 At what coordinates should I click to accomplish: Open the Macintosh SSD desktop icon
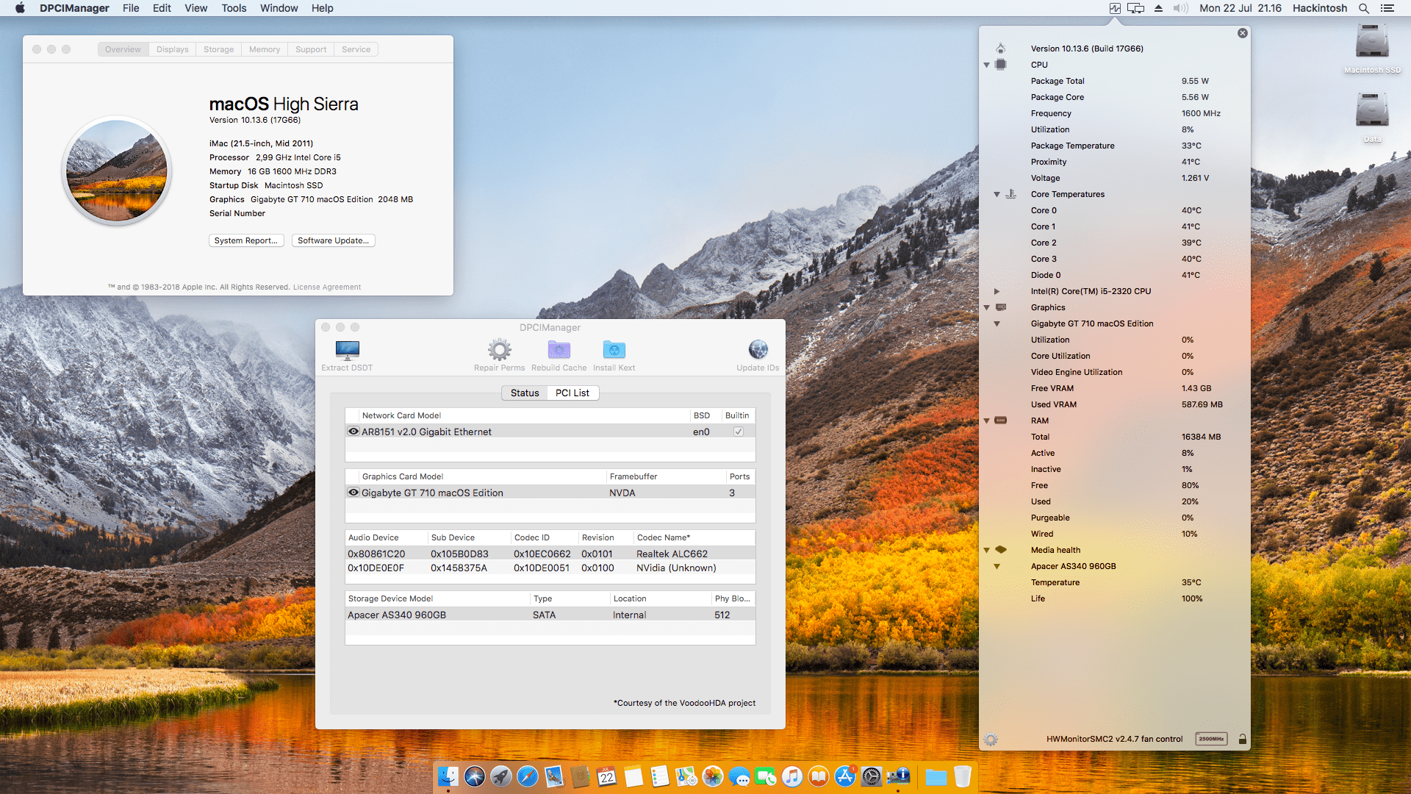pyautogui.click(x=1371, y=44)
